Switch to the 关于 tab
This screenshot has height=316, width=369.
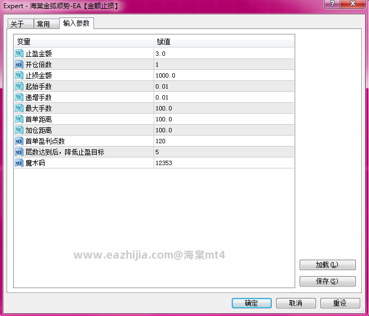(20, 24)
